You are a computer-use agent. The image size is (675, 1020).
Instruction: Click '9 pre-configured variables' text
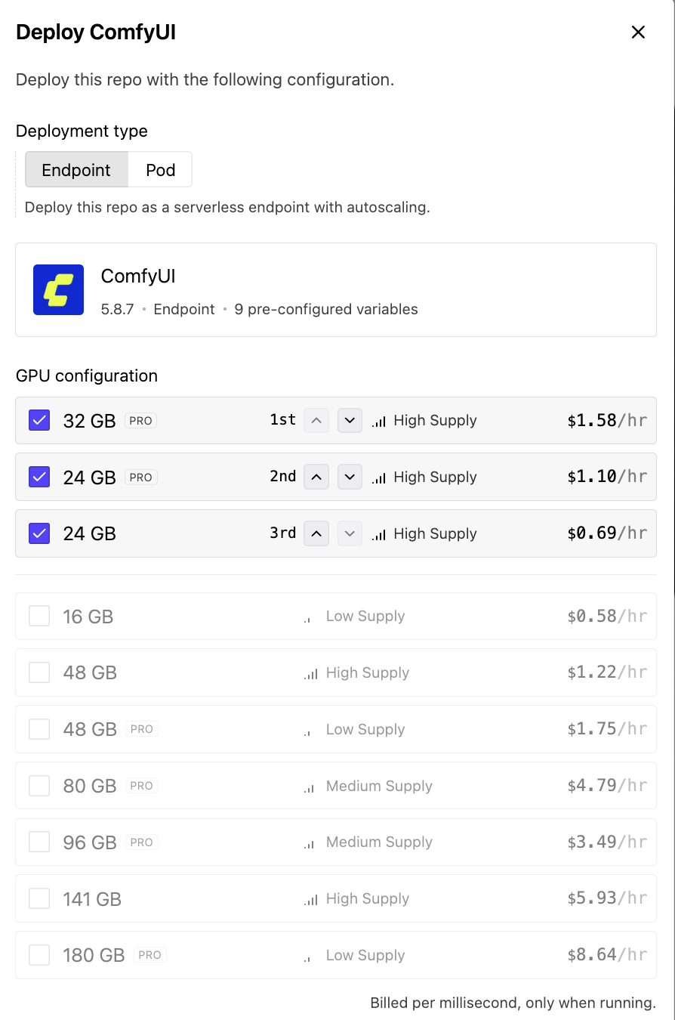coord(326,309)
